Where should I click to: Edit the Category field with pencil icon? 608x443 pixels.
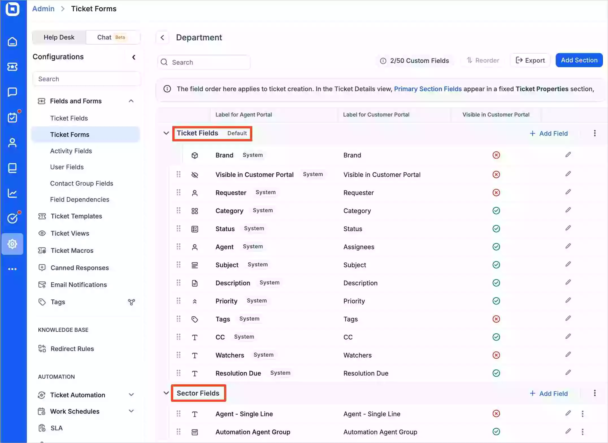point(568,210)
